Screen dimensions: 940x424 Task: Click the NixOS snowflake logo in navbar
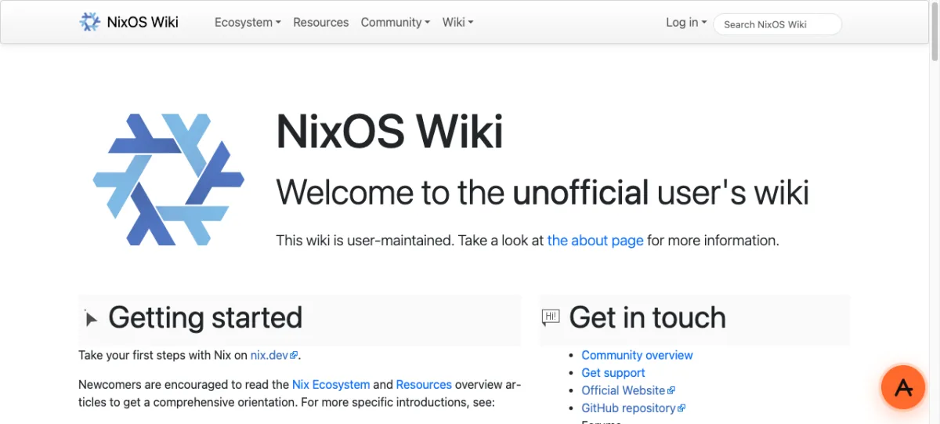pos(90,22)
